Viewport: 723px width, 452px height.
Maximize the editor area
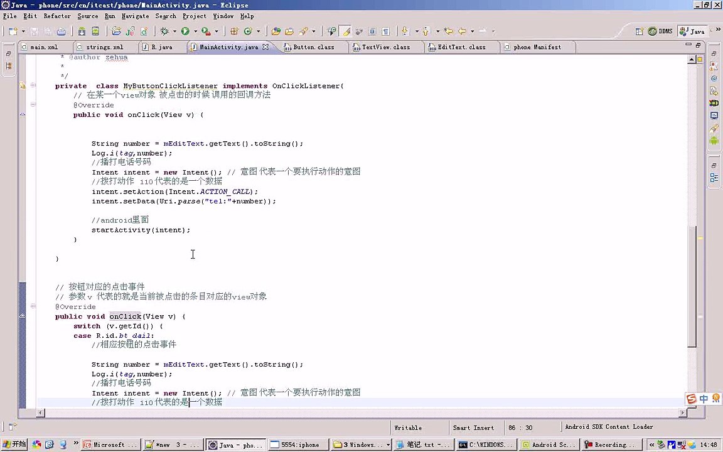[698, 45]
